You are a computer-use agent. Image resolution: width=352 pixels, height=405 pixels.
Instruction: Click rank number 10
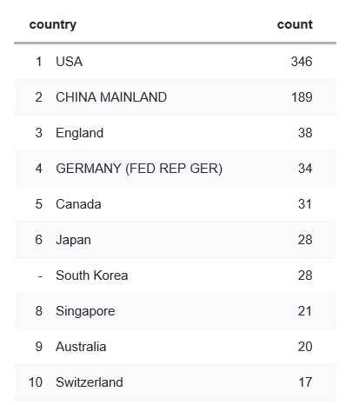tap(36, 382)
